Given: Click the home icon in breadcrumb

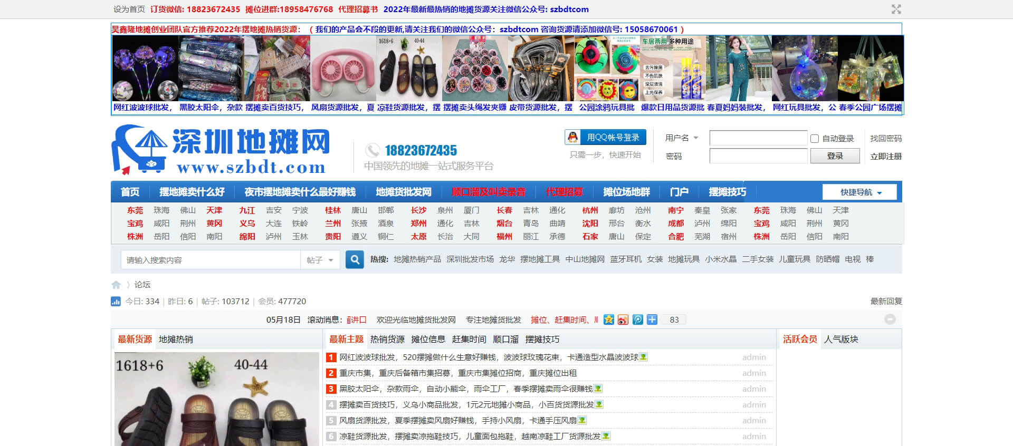Looking at the screenshot, I should 116,285.
